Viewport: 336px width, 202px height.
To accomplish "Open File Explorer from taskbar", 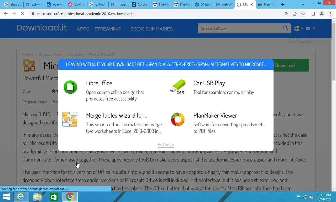I will 37,197.
